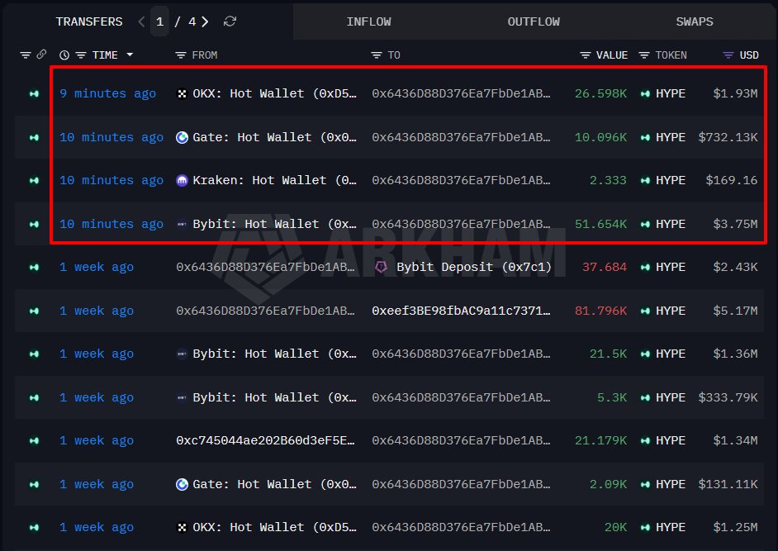Open Gate: Hot Wallet on 2.09K row
This screenshot has height=551, width=778.
click(274, 484)
